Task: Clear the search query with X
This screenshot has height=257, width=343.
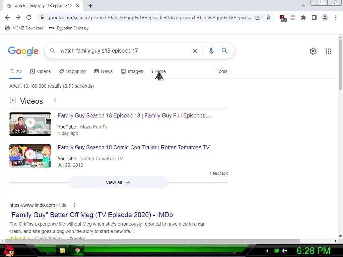Action: [195, 51]
